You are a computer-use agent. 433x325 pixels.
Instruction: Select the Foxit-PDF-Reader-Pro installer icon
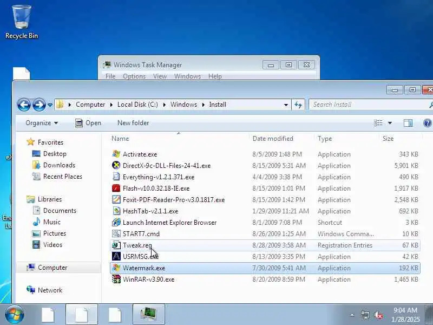tap(116, 199)
